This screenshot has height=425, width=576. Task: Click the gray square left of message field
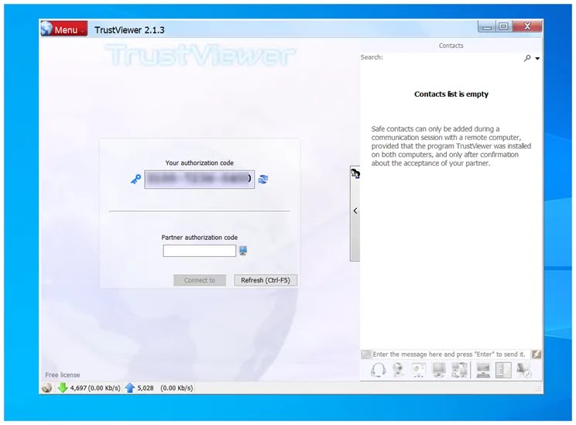pyautogui.click(x=366, y=354)
